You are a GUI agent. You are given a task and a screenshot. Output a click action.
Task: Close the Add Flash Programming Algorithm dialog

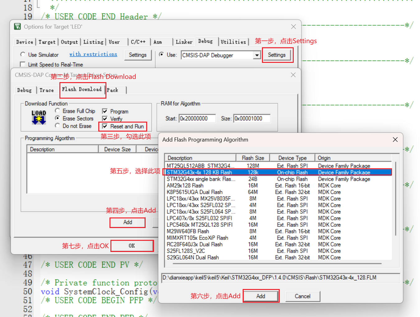(395, 140)
